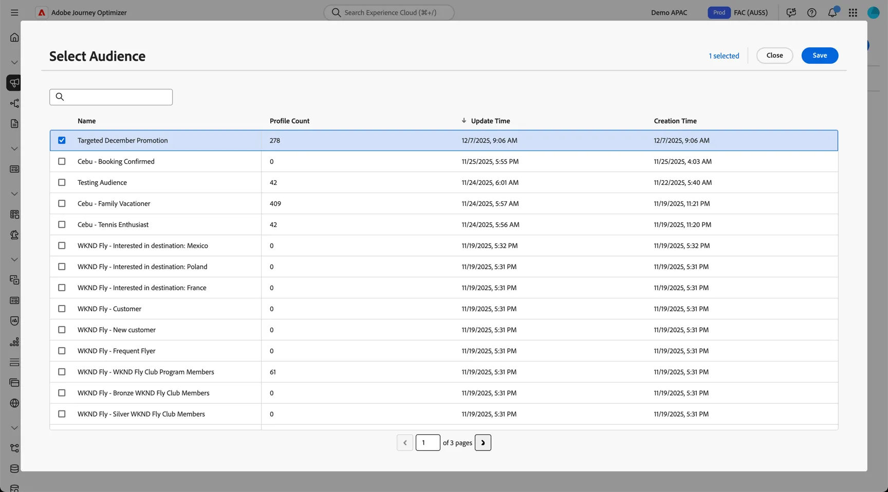Viewport: 888px width, 492px height.
Task: Collapse the first sidebar section chevron
Action: [x=14, y=62]
